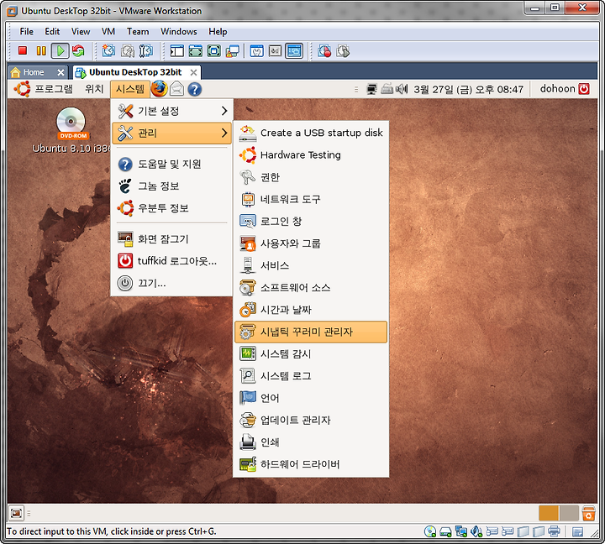Open 시간과 날짜

click(x=311, y=310)
